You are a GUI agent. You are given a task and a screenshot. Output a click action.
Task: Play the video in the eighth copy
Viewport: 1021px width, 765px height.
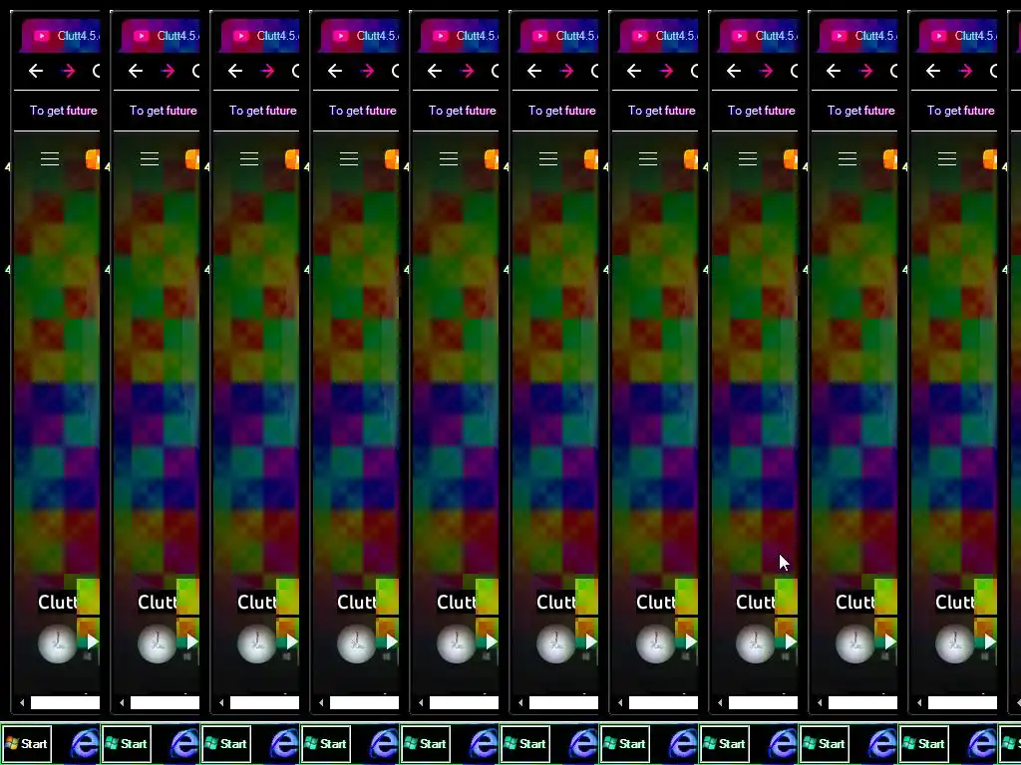click(x=790, y=642)
